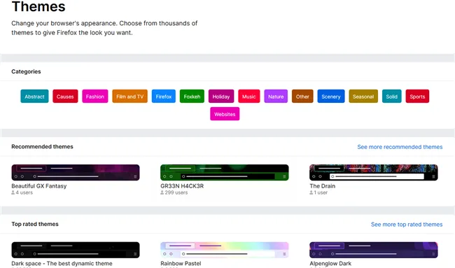Open Rainbow Pastel theme preview image
The image size is (455, 268).
coord(225,250)
